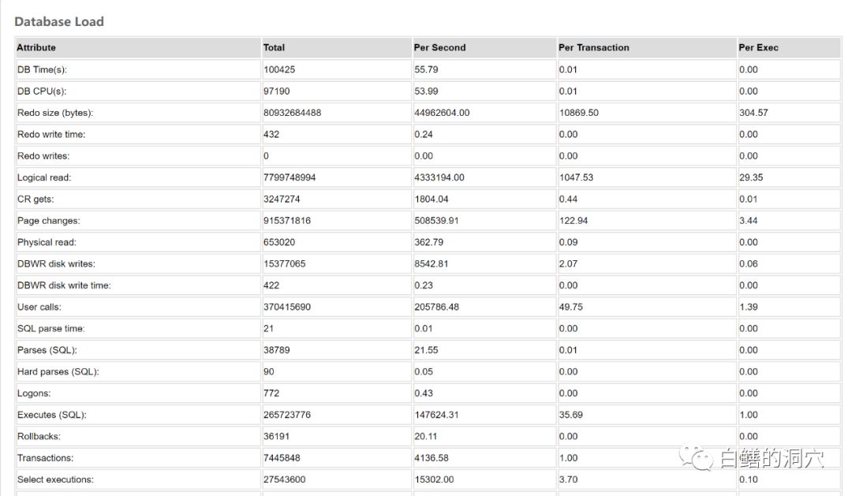Click the Physical read attribute cell
The image size is (852, 496).
[47, 242]
